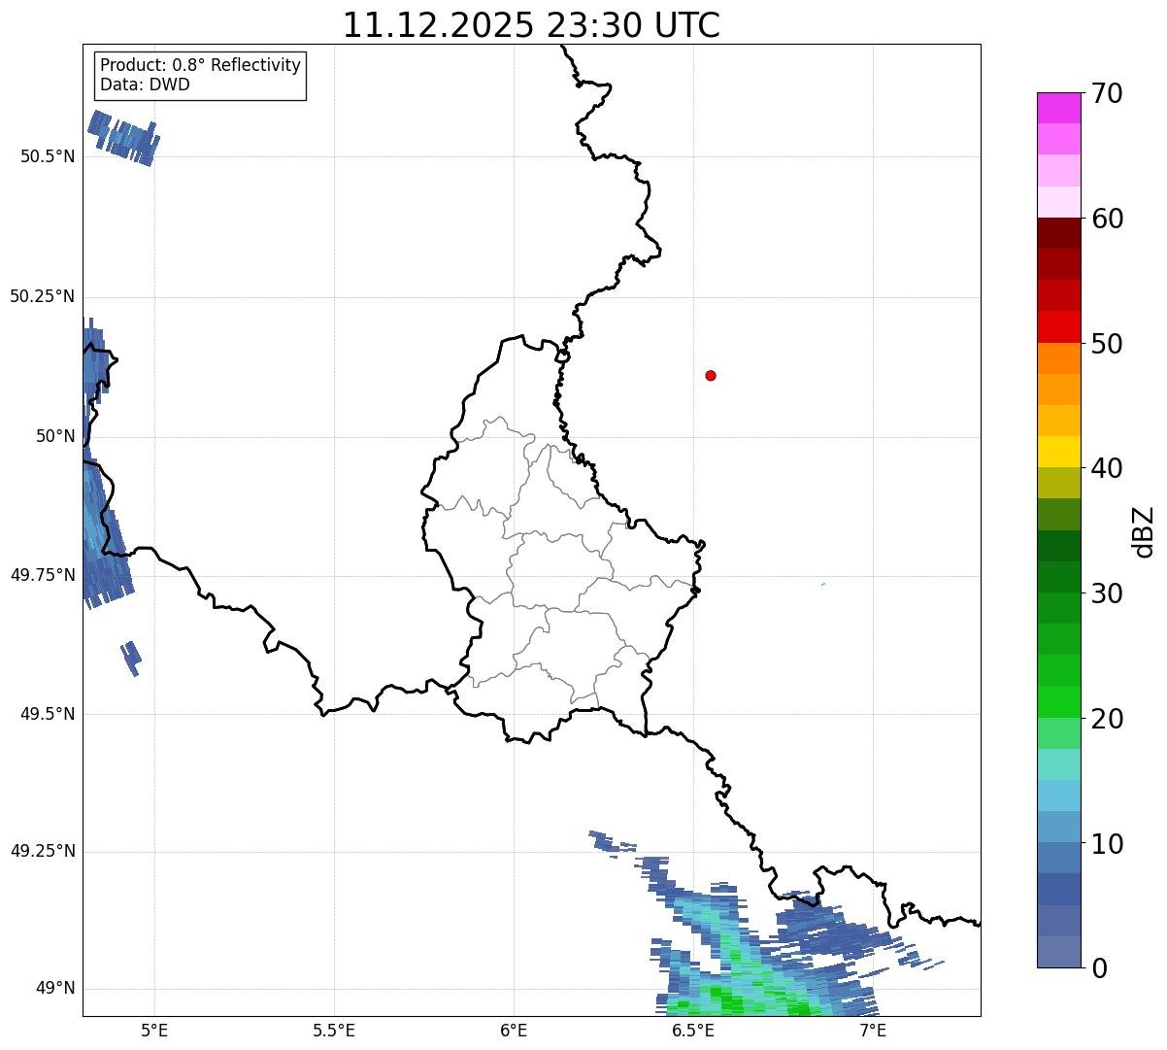
Task: Click the "Data: DWD" label
Action: 145,85
